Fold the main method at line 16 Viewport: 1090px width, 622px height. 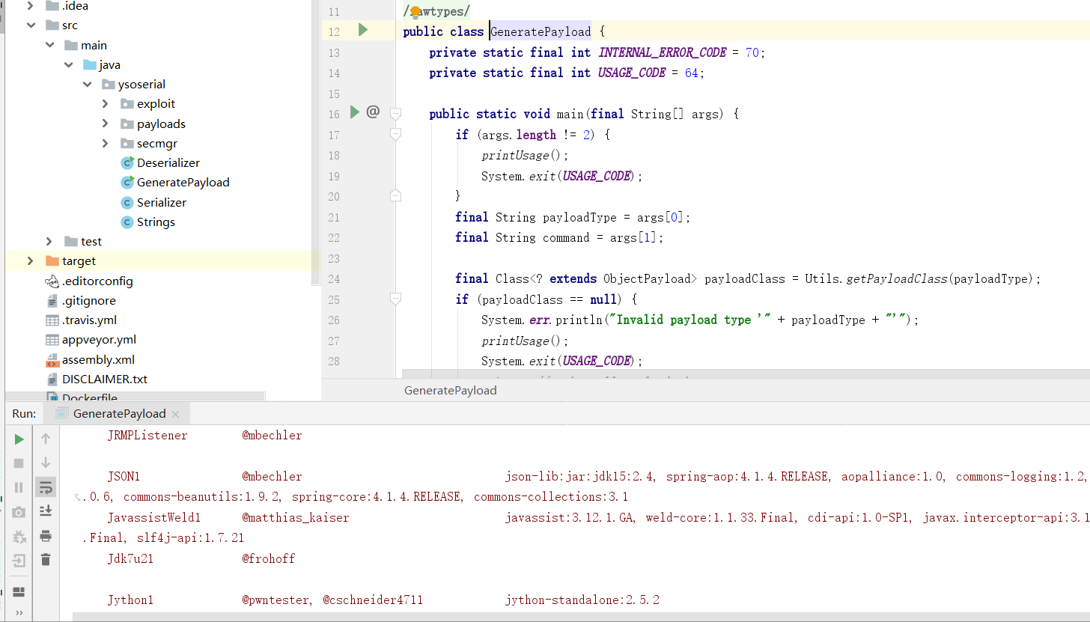396,114
